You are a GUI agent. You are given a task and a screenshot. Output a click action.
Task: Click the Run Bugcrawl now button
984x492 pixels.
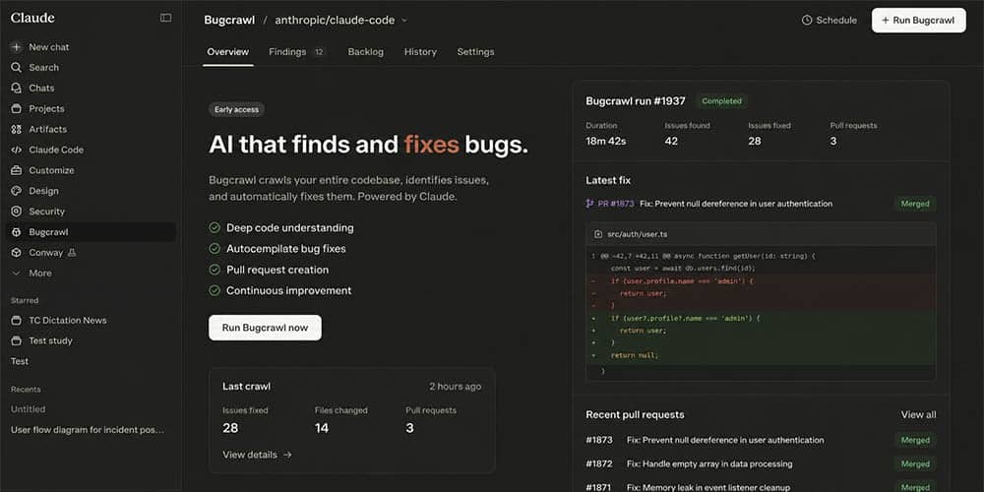point(265,328)
